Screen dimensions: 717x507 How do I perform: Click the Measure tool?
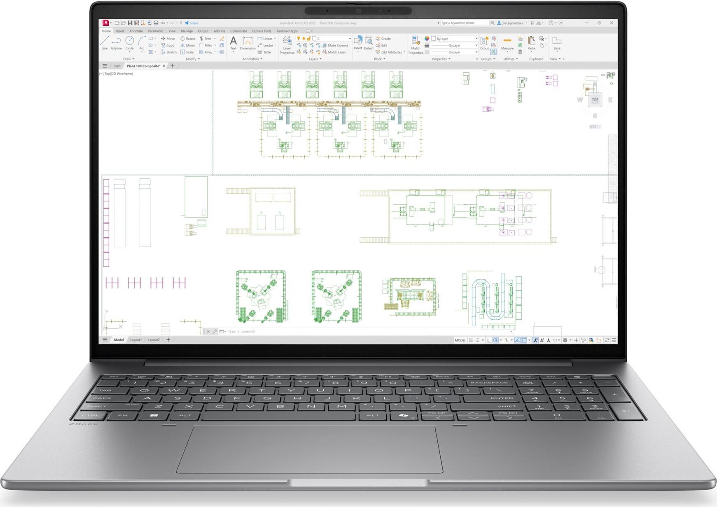(507, 43)
